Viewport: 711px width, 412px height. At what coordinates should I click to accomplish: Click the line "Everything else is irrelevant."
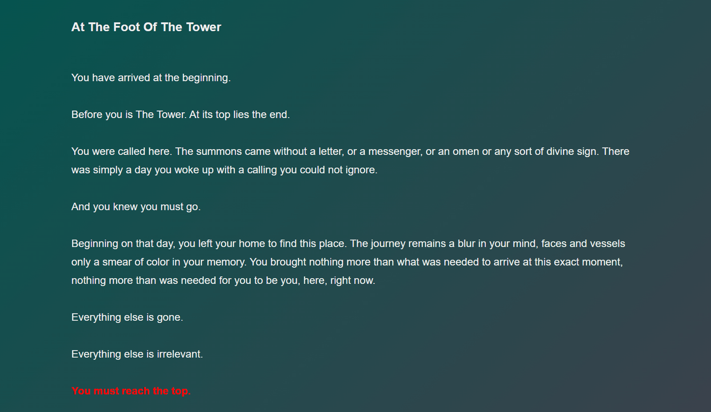(x=137, y=354)
